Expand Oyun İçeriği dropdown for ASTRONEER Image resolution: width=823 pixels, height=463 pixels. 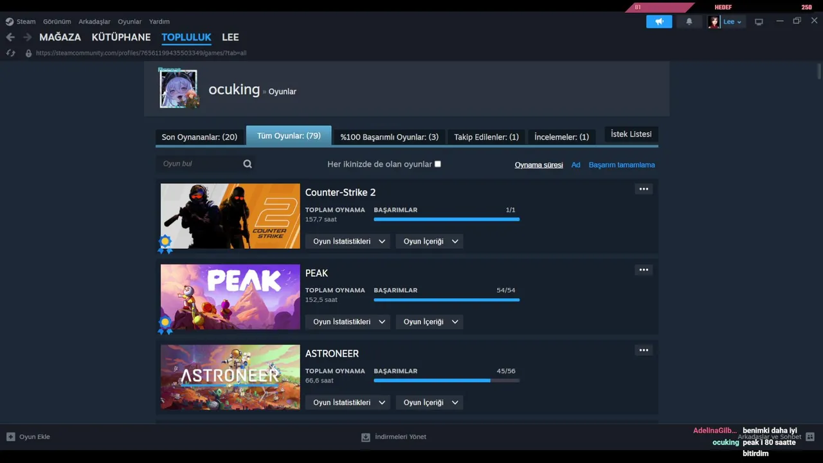coord(430,403)
